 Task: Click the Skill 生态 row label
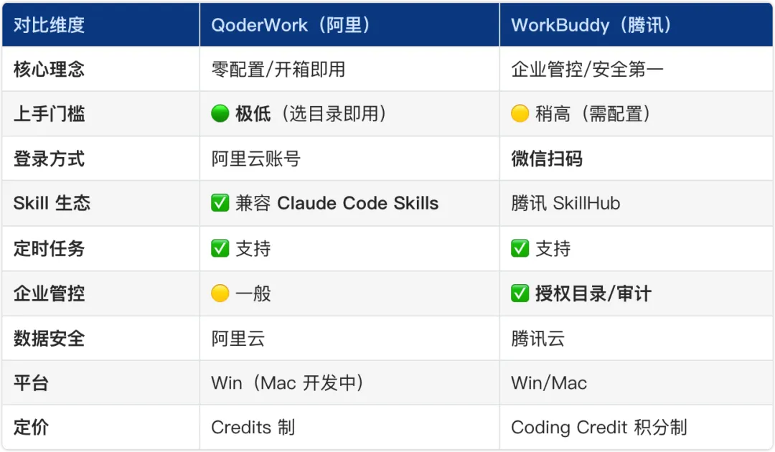pos(52,203)
